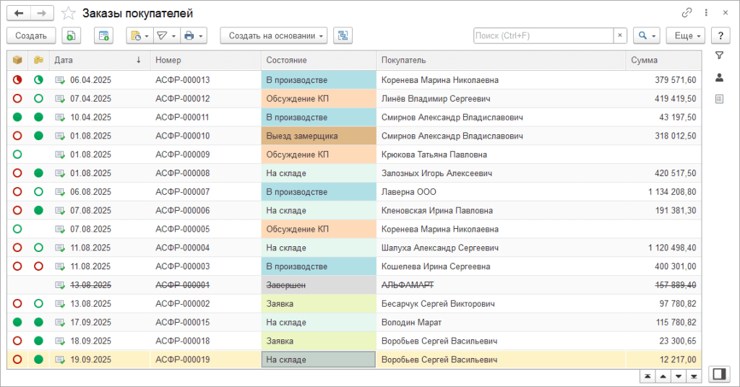Open the filter funnel icon in right sidebar

(x=719, y=56)
